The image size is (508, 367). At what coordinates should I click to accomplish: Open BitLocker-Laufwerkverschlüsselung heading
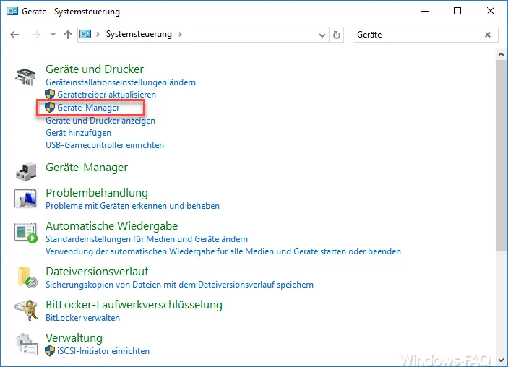[134, 305]
